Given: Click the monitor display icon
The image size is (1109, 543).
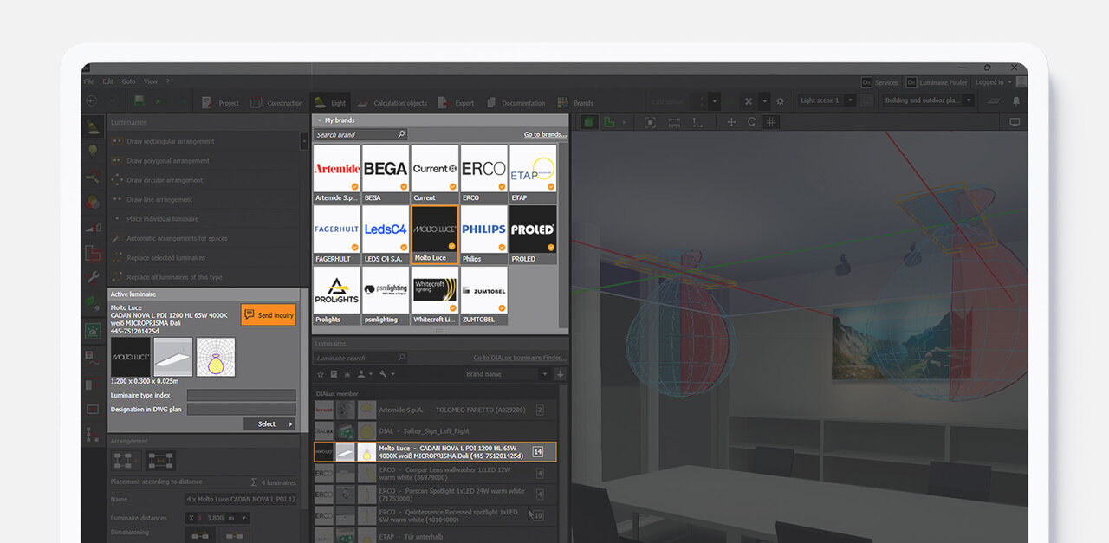Looking at the screenshot, I should (1015, 122).
